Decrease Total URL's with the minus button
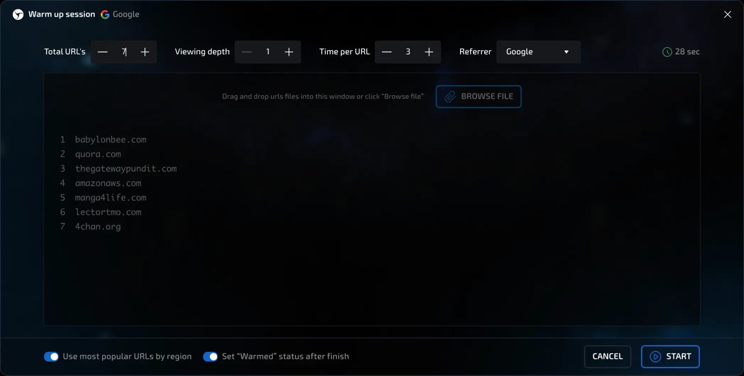 click(x=103, y=52)
